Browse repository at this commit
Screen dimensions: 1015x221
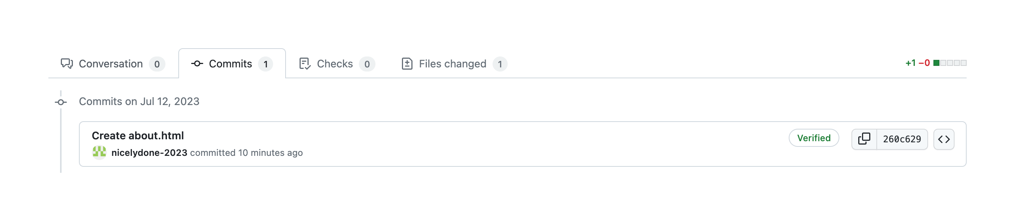point(943,139)
